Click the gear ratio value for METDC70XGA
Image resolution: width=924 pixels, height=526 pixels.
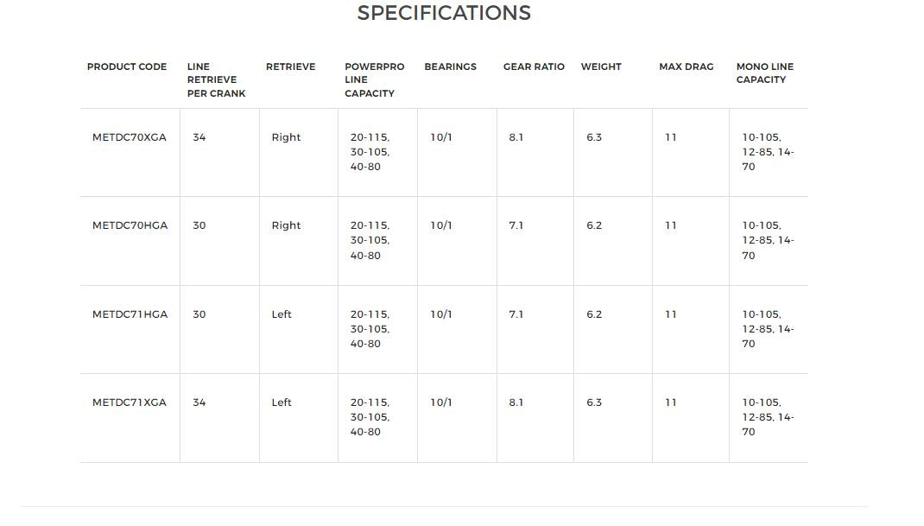[516, 137]
